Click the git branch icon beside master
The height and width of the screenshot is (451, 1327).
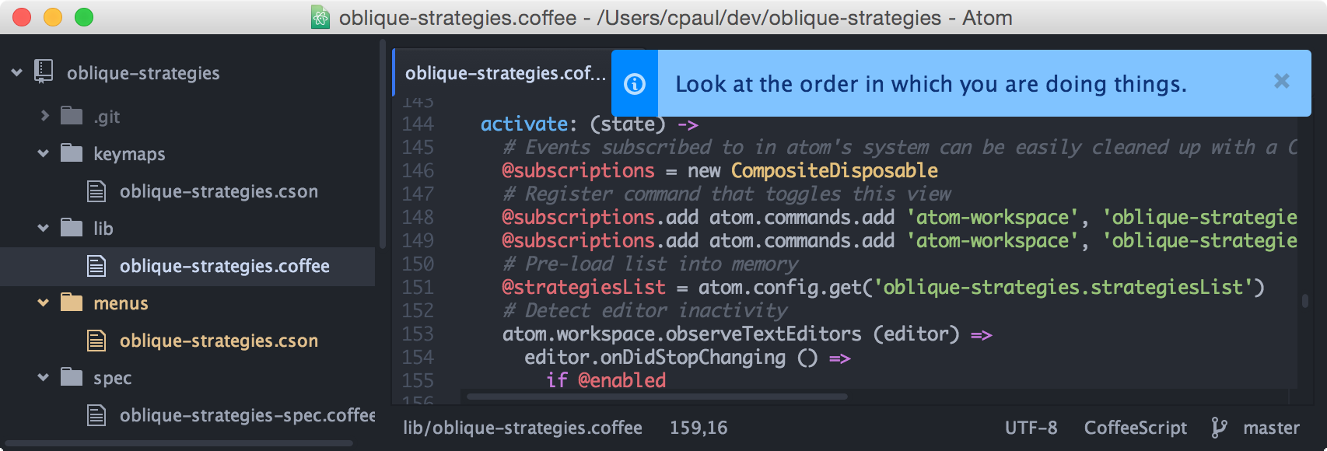[x=1219, y=427]
